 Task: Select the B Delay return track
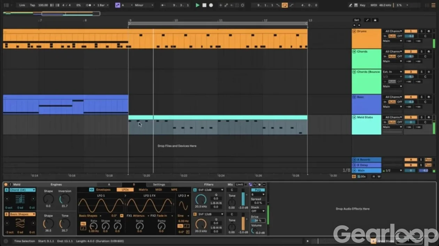coord(367,165)
